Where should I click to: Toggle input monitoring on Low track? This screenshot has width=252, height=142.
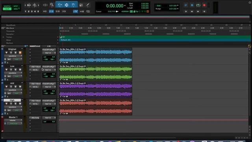point(11,69)
